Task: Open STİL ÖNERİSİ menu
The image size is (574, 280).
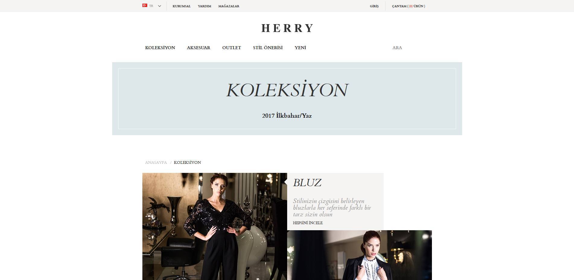Action: pos(268,48)
